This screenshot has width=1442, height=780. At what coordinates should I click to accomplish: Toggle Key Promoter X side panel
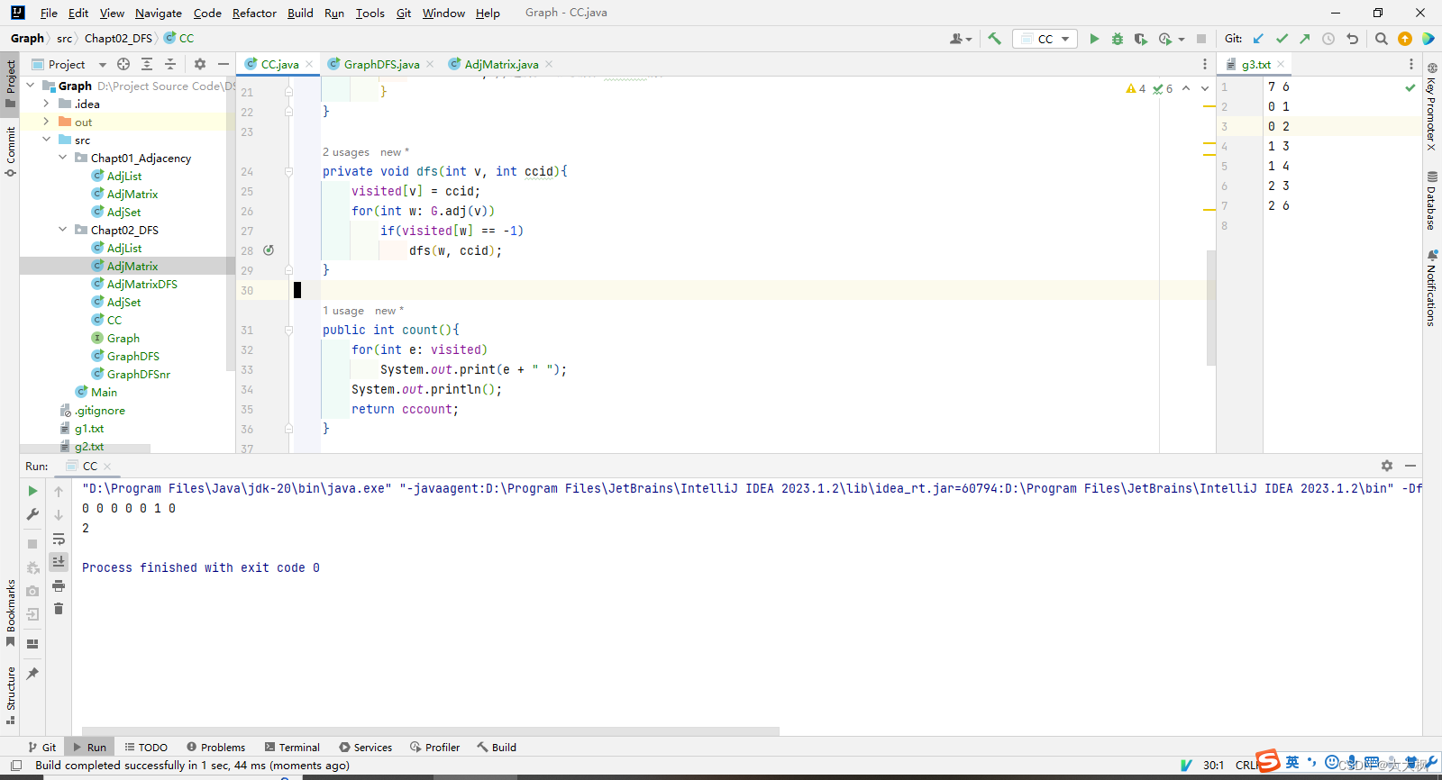(x=1431, y=106)
